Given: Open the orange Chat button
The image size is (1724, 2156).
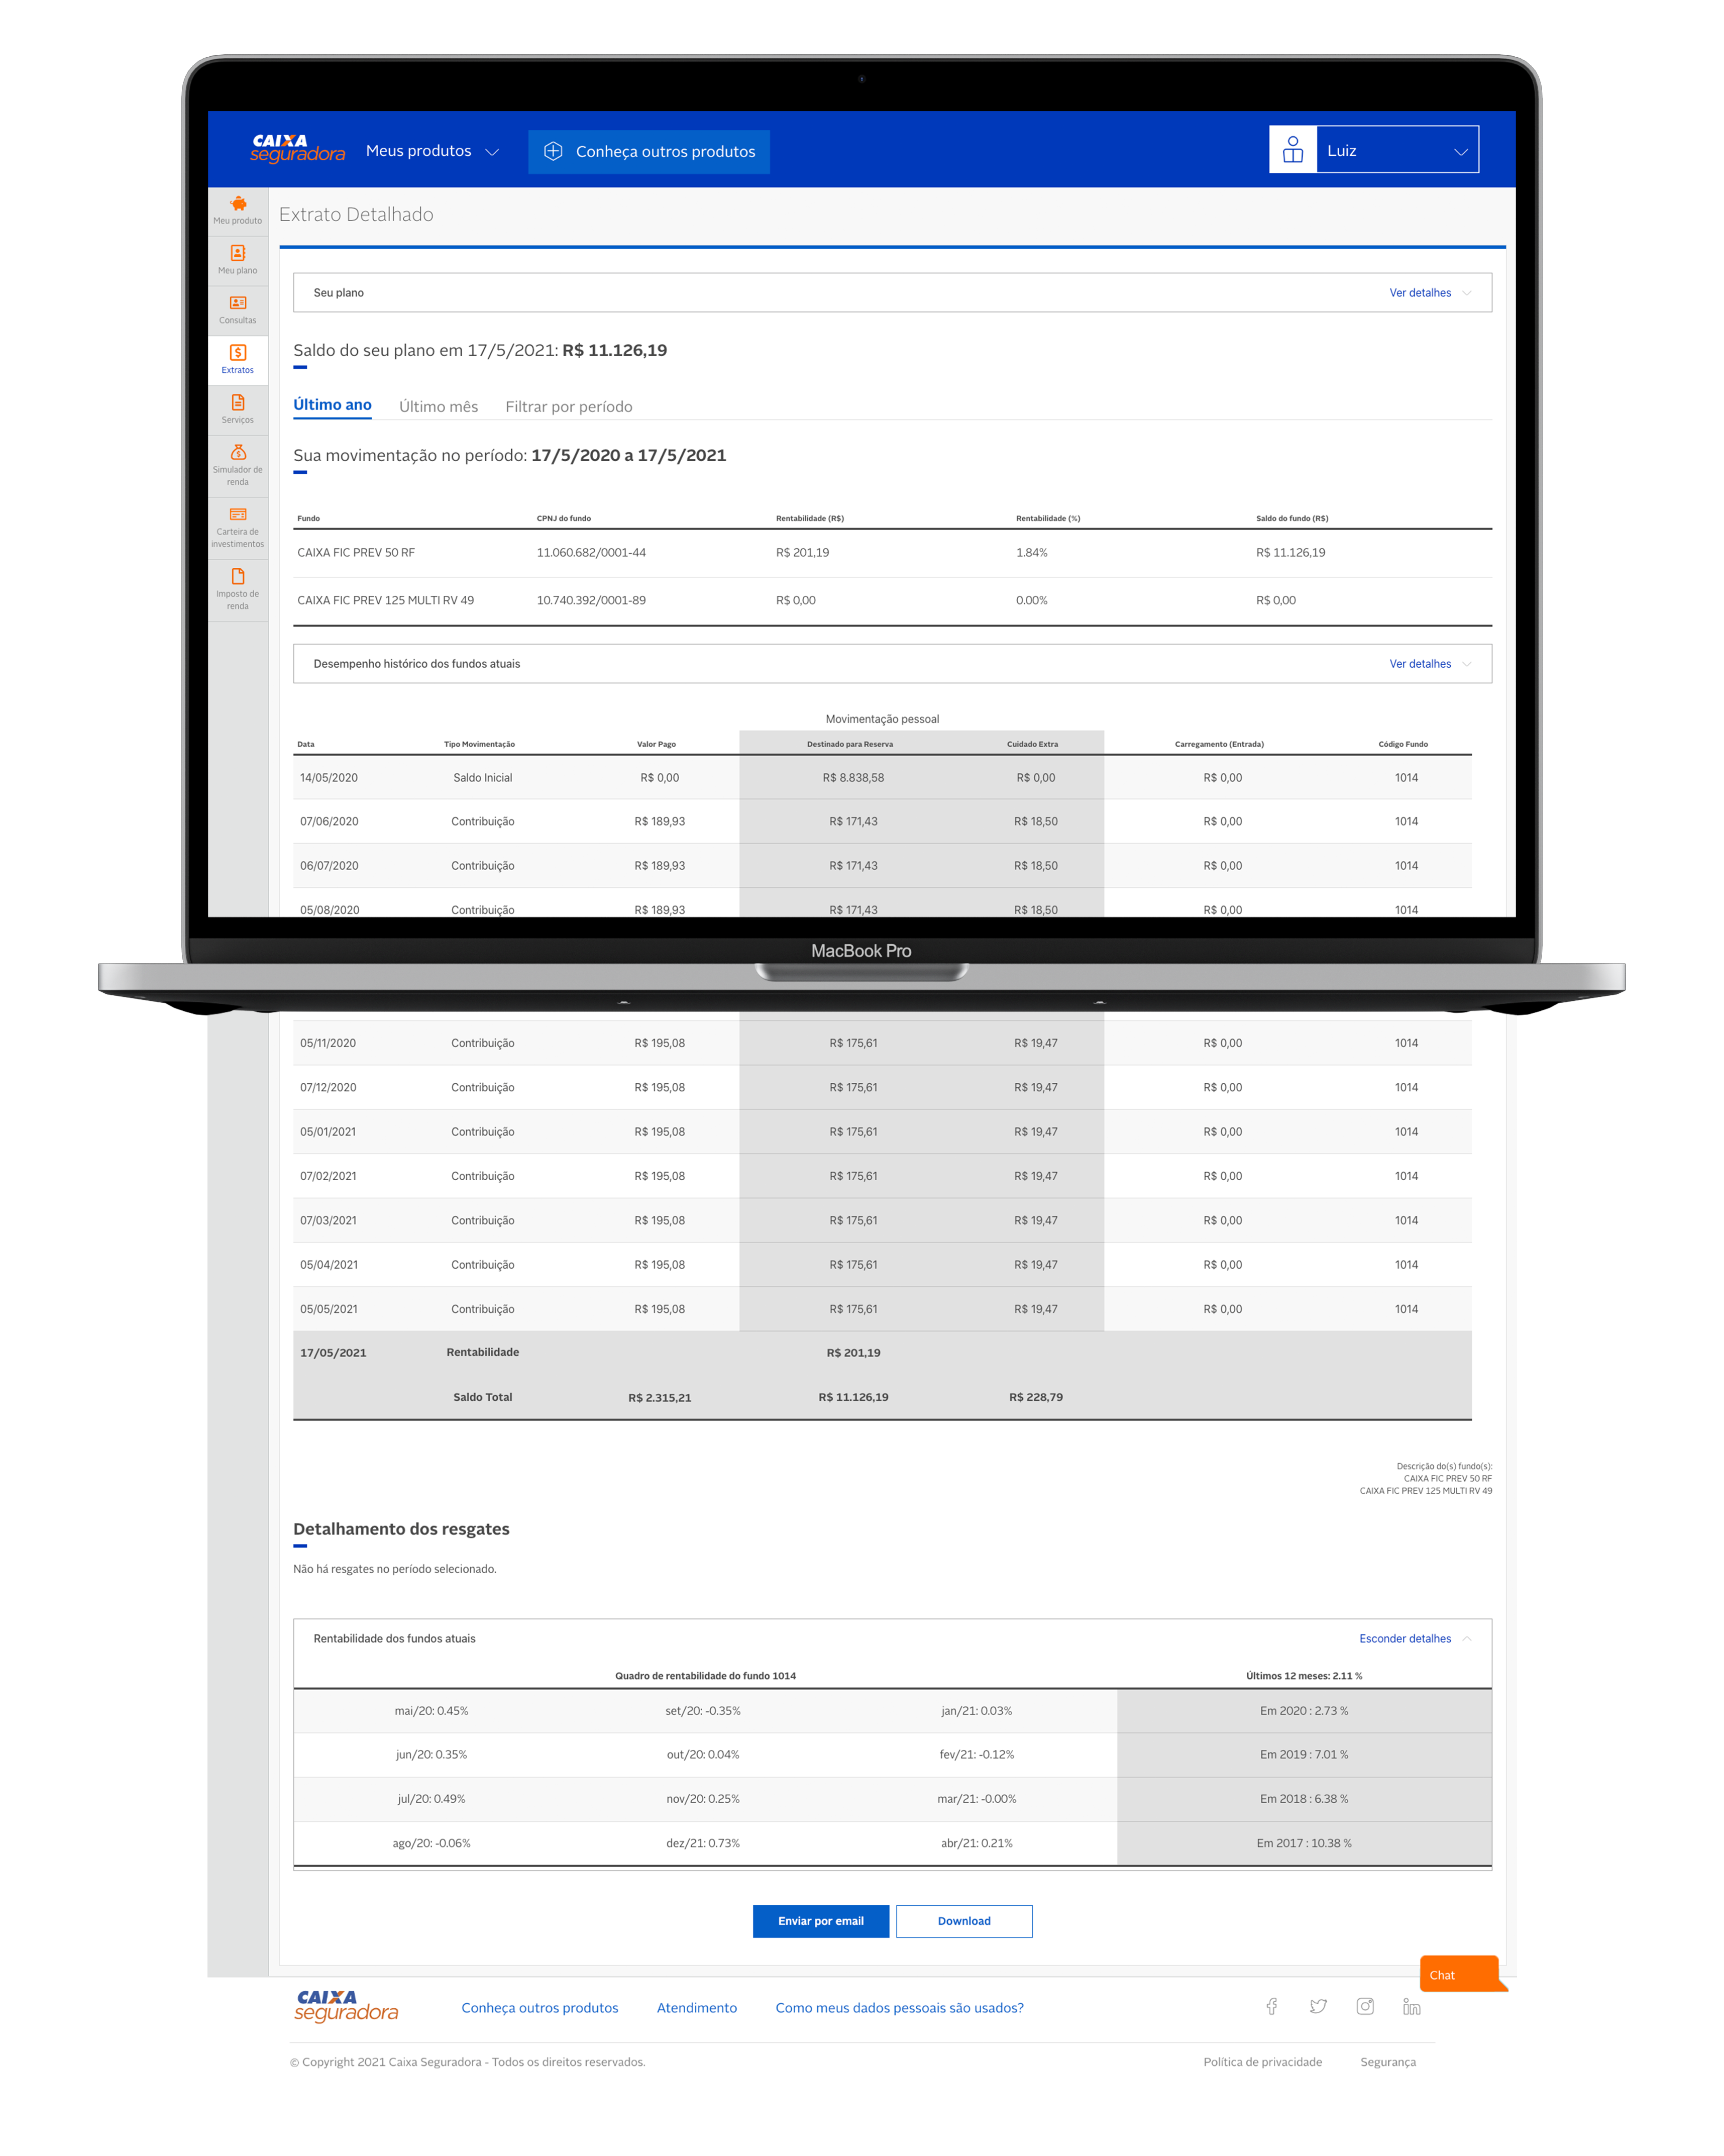Looking at the screenshot, I should [x=1462, y=1974].
